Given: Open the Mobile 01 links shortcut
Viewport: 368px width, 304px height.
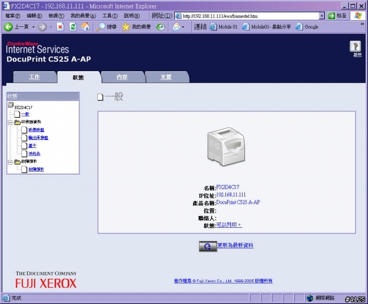Looking at the screenshot, I should tap(224, 27).
